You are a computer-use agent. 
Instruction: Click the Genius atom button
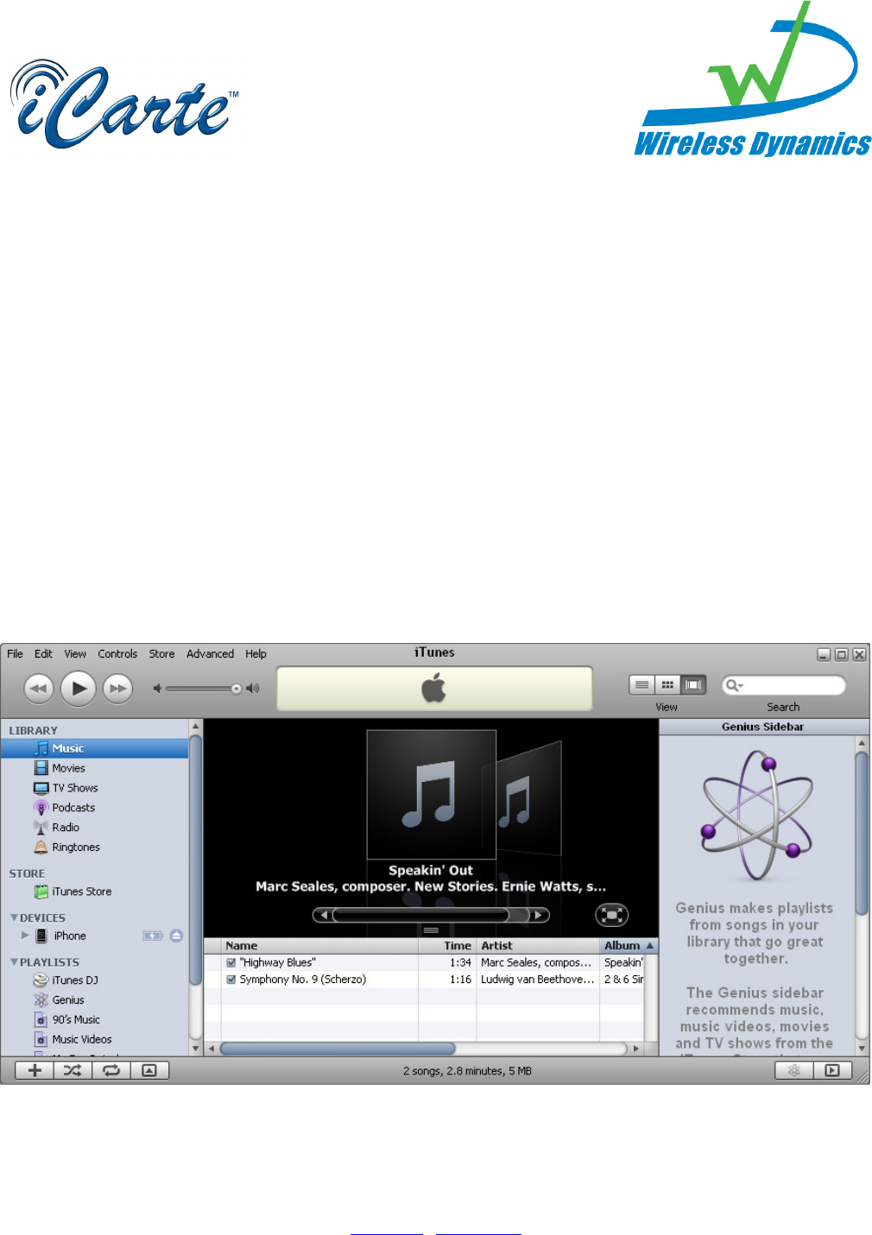(x=794, y=1070)
